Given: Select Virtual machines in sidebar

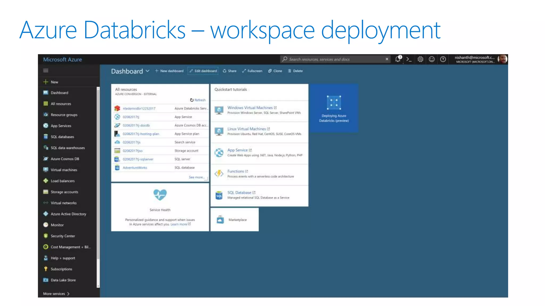Looking at the screenshot, I should 64,170.
